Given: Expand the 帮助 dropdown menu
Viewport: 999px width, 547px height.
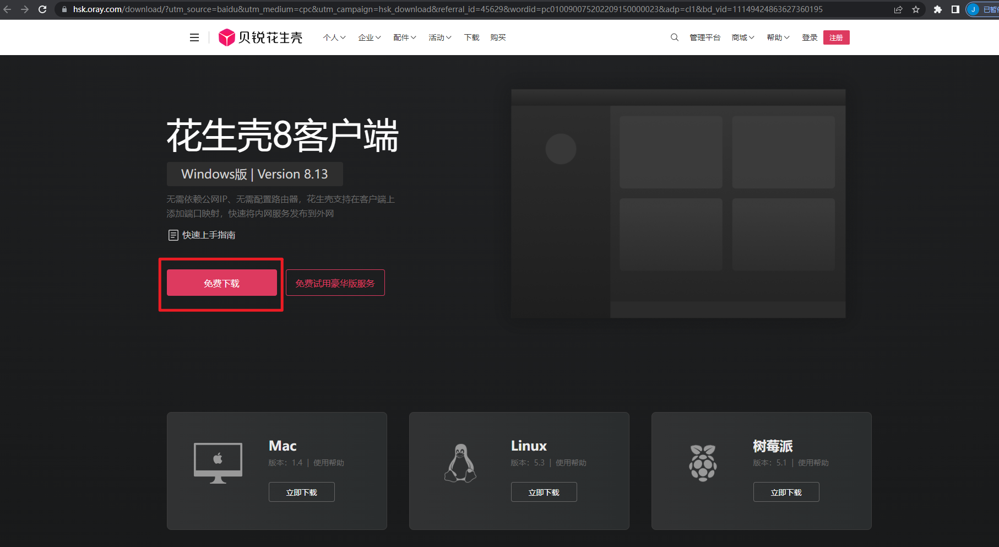Looking at the screenshot, I should click(x=778, y=37).
